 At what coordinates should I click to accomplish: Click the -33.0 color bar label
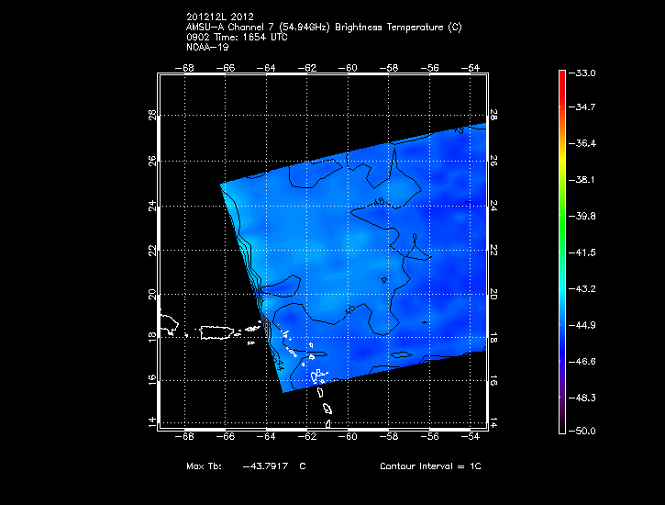[x=582, y=73]
